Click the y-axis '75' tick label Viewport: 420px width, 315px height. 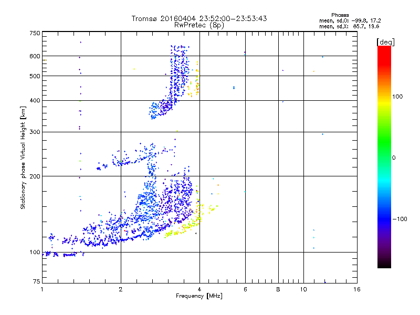[37, 281]
